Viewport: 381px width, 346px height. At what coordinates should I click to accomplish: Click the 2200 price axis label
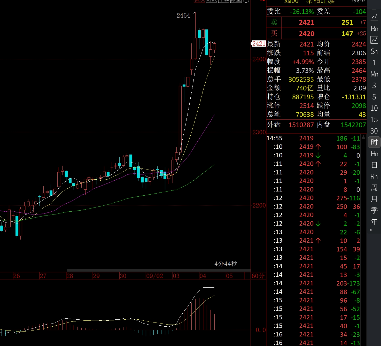click(259, 205)
